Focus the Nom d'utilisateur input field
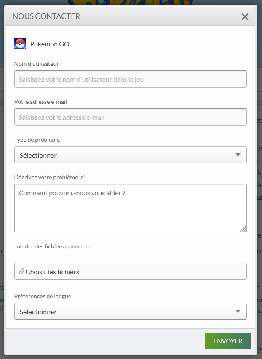The height and width of the screenshot is (359, 262). point(131,79)
